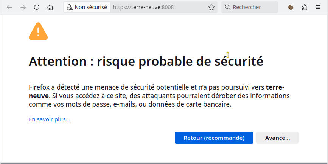Reload the current page
The height and width of the screenshot is (164, 328).
click(37, 7)
